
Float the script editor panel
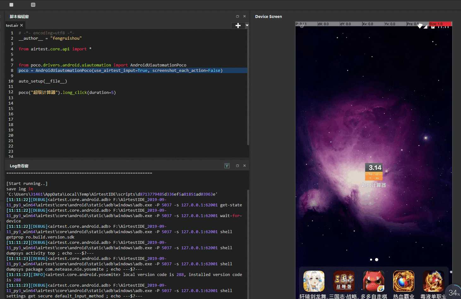(237, 16)
